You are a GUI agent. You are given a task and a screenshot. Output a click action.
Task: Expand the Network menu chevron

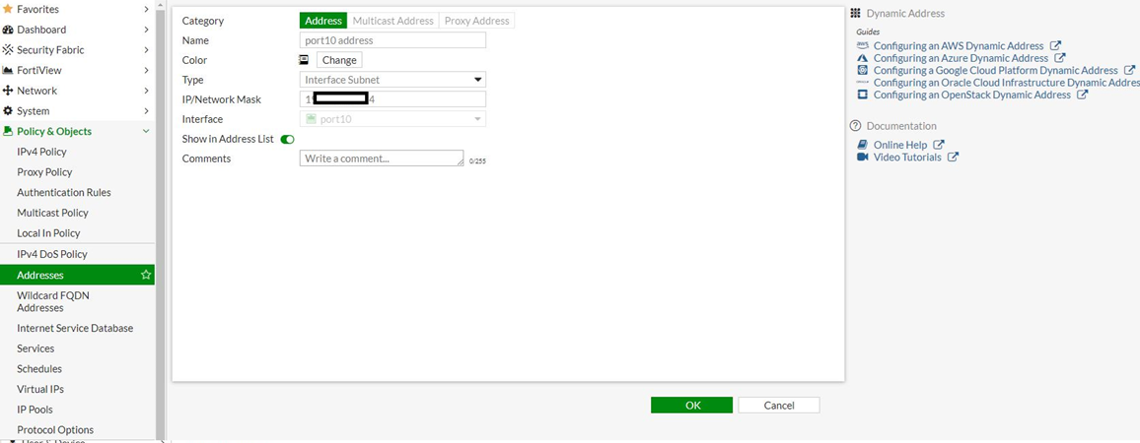tap(146, 91)
